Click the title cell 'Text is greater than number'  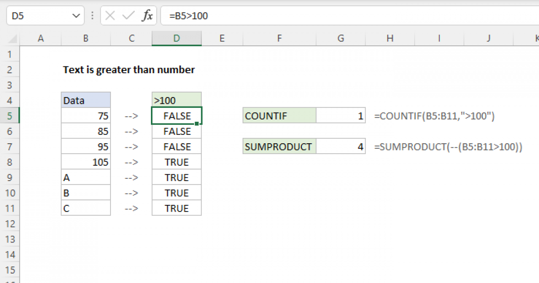(129, 70)
